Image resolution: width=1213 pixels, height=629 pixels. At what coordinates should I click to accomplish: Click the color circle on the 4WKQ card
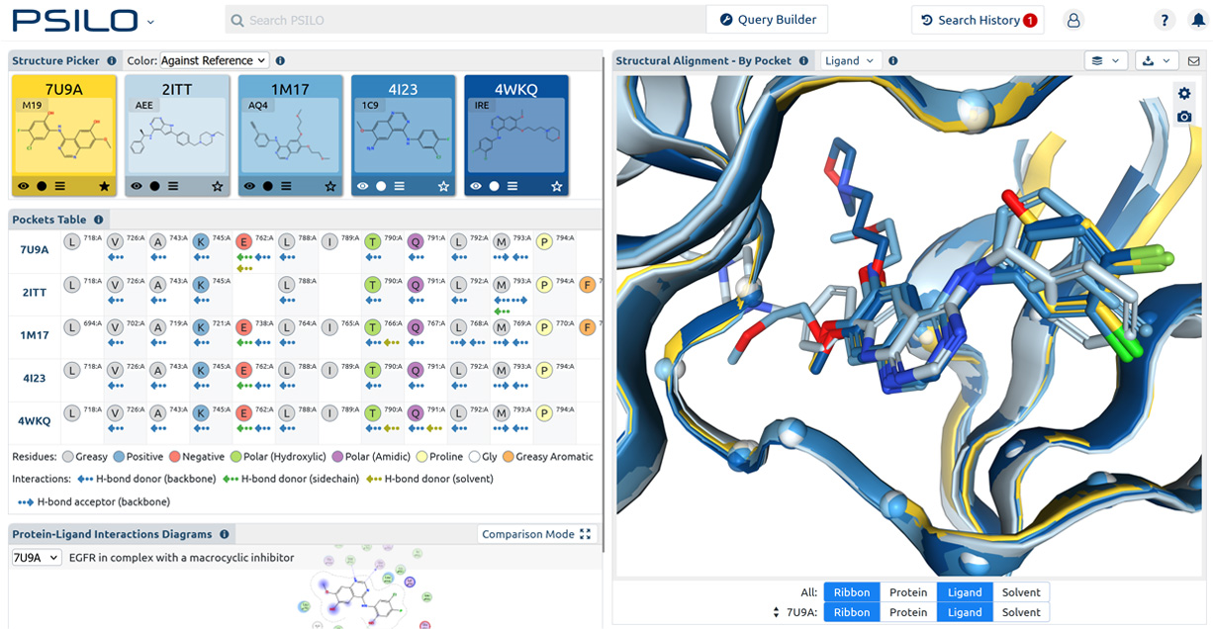click(x=494, y=186)
